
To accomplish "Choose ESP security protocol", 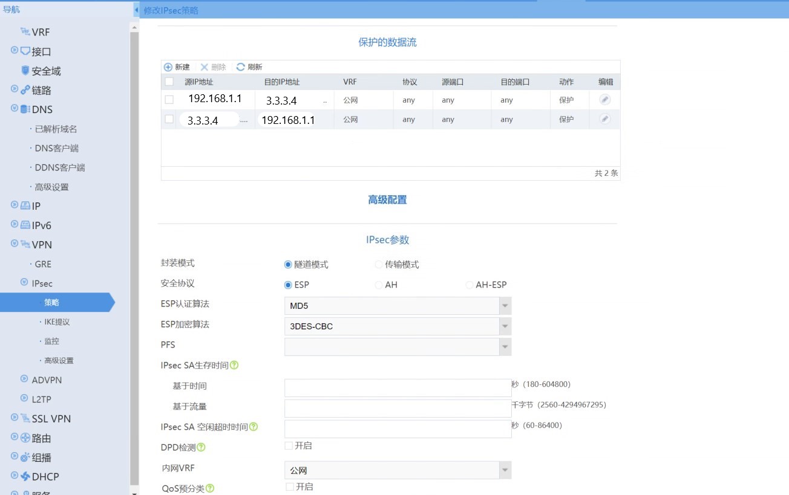I will point(288,285).
